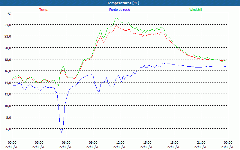Click the 24,0 value on the y-axis
Screen dimensions: 240x150
pyautogui.click(x=7, y=25)
